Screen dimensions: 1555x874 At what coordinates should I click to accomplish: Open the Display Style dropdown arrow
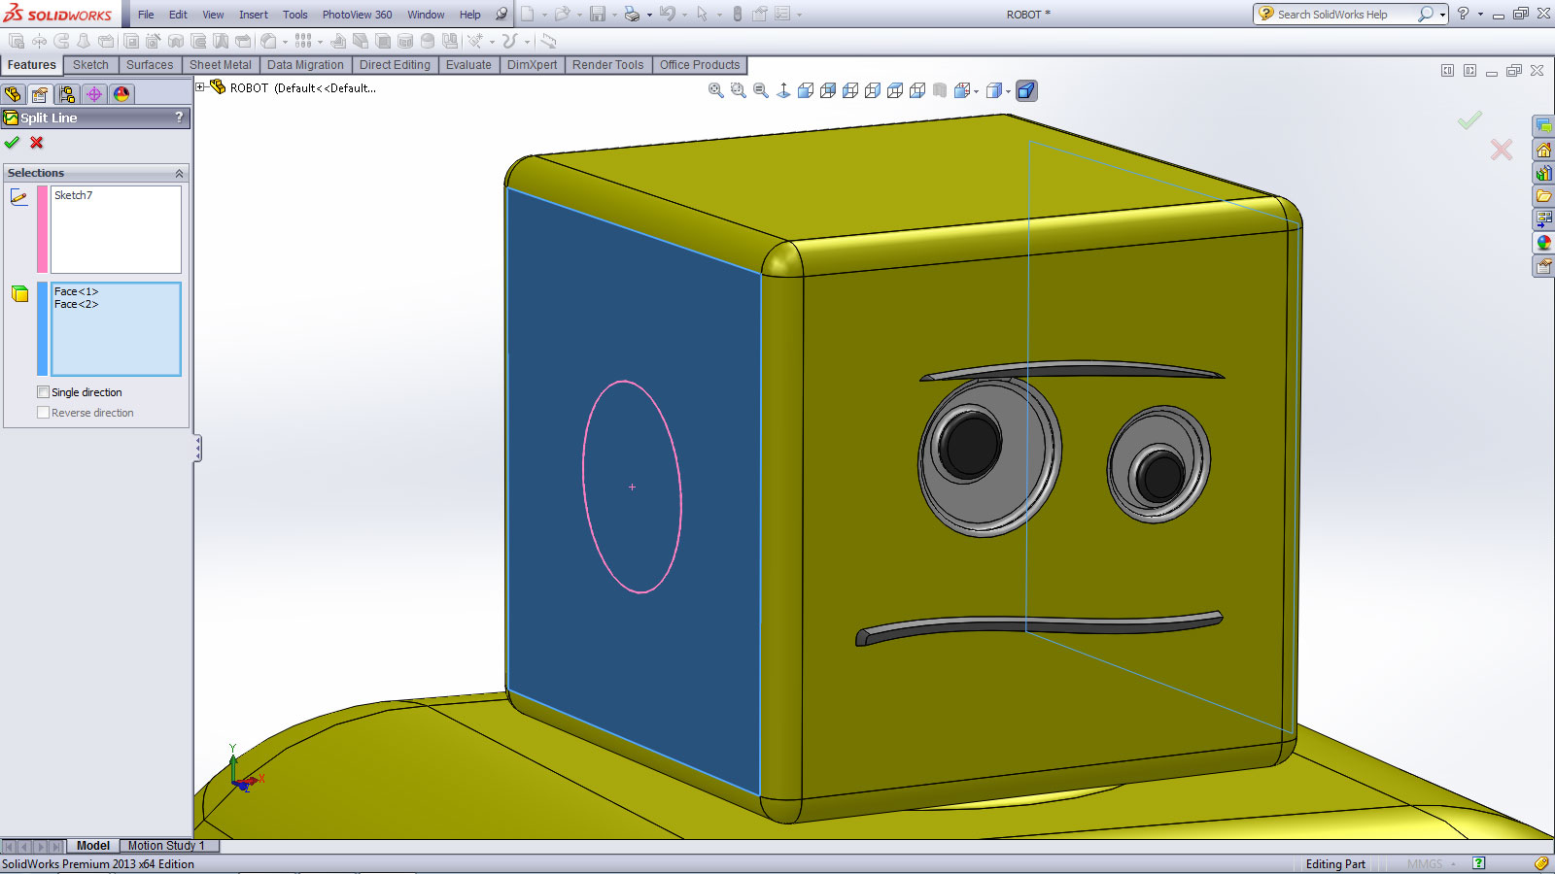coord(1008,91)
